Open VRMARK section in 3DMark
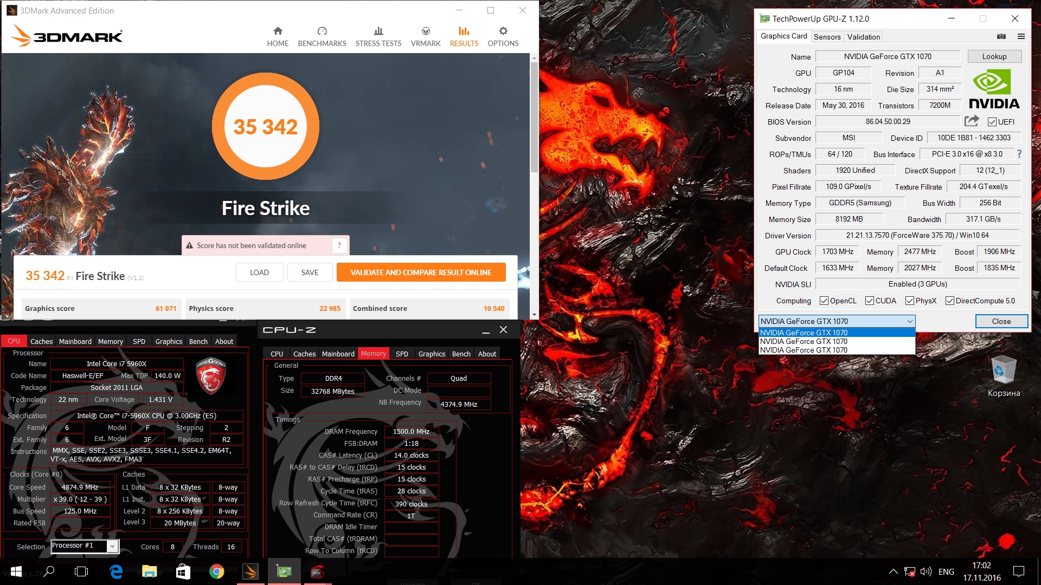 tap(426, 37)
